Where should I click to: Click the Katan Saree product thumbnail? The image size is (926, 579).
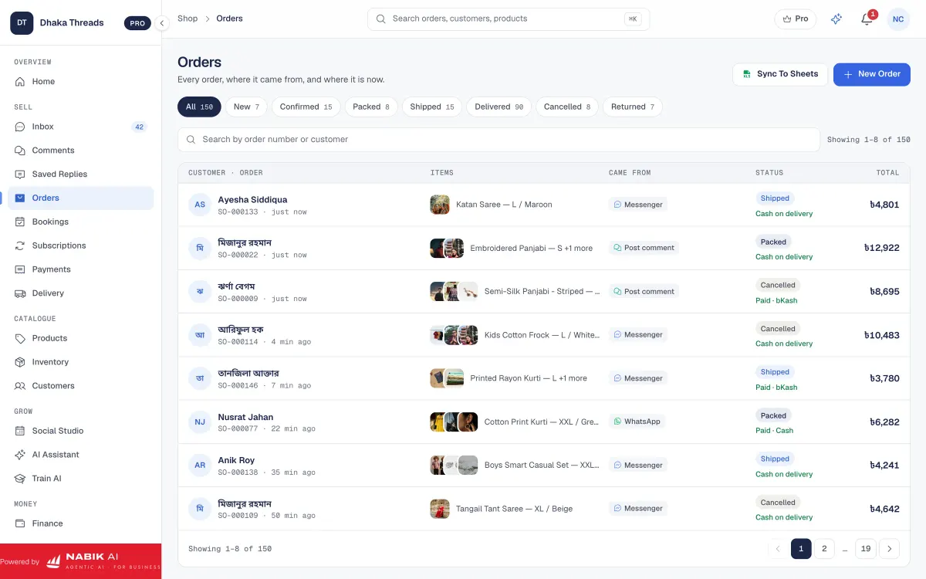coord(440,205)
